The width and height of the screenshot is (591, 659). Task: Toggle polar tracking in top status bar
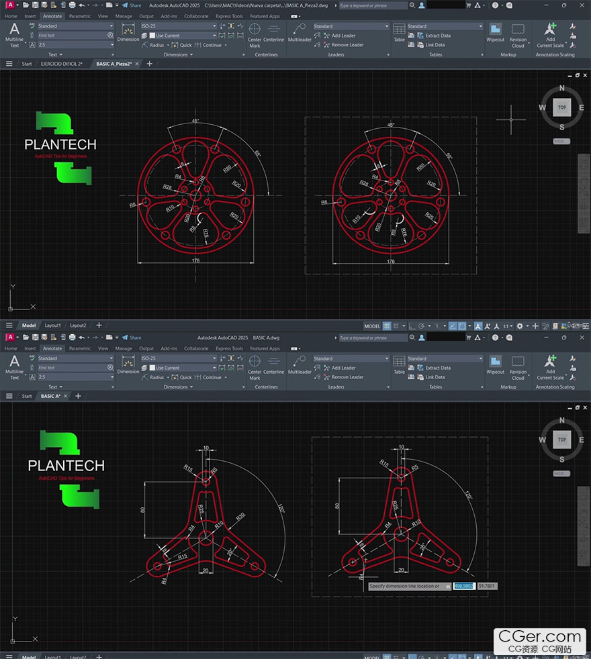click(x=421, y=325)
